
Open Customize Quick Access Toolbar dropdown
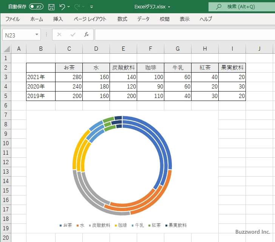click(x=92, y=7)
